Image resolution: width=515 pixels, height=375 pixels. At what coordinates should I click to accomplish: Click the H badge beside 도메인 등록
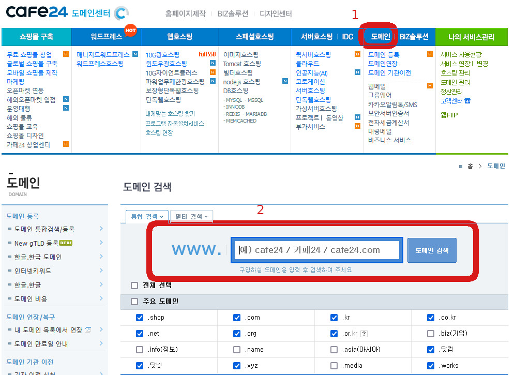[x=430, y=54]
